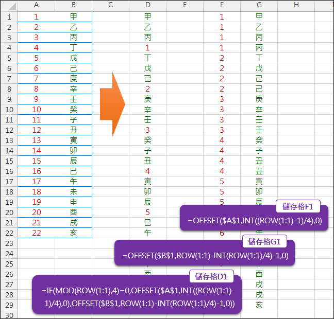Viewport: 334px width, 319px height.
Task: Click cell G12 containing 壬
Action: coord(259,130)
